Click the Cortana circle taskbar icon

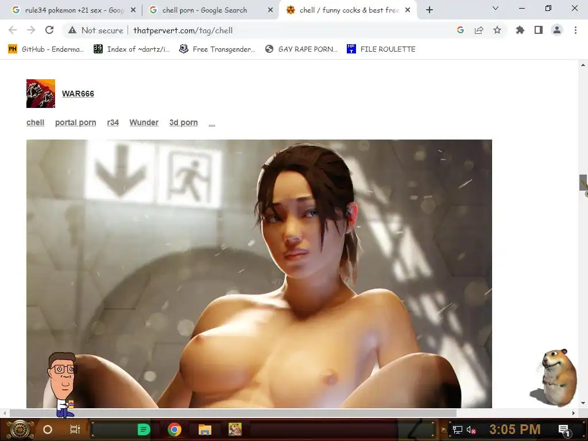pos(48,430)
